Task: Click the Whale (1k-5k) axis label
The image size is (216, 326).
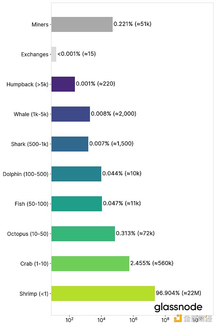Action: click(x=31, y=114)
